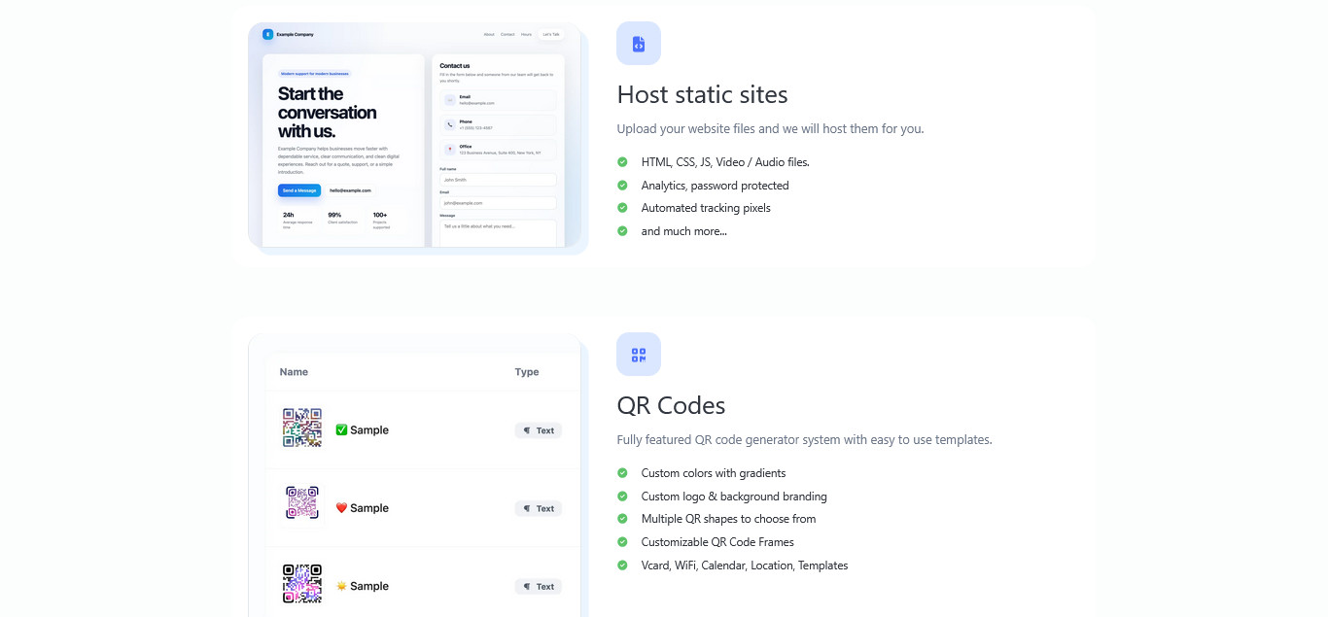The image size is (1328, 617).
Task: Open the first Sample QR code thumbnail
Action: click(x=302, y=428)
